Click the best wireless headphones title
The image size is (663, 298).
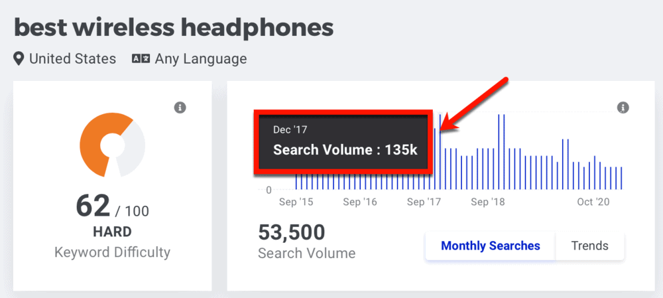[x=174, y=27]
